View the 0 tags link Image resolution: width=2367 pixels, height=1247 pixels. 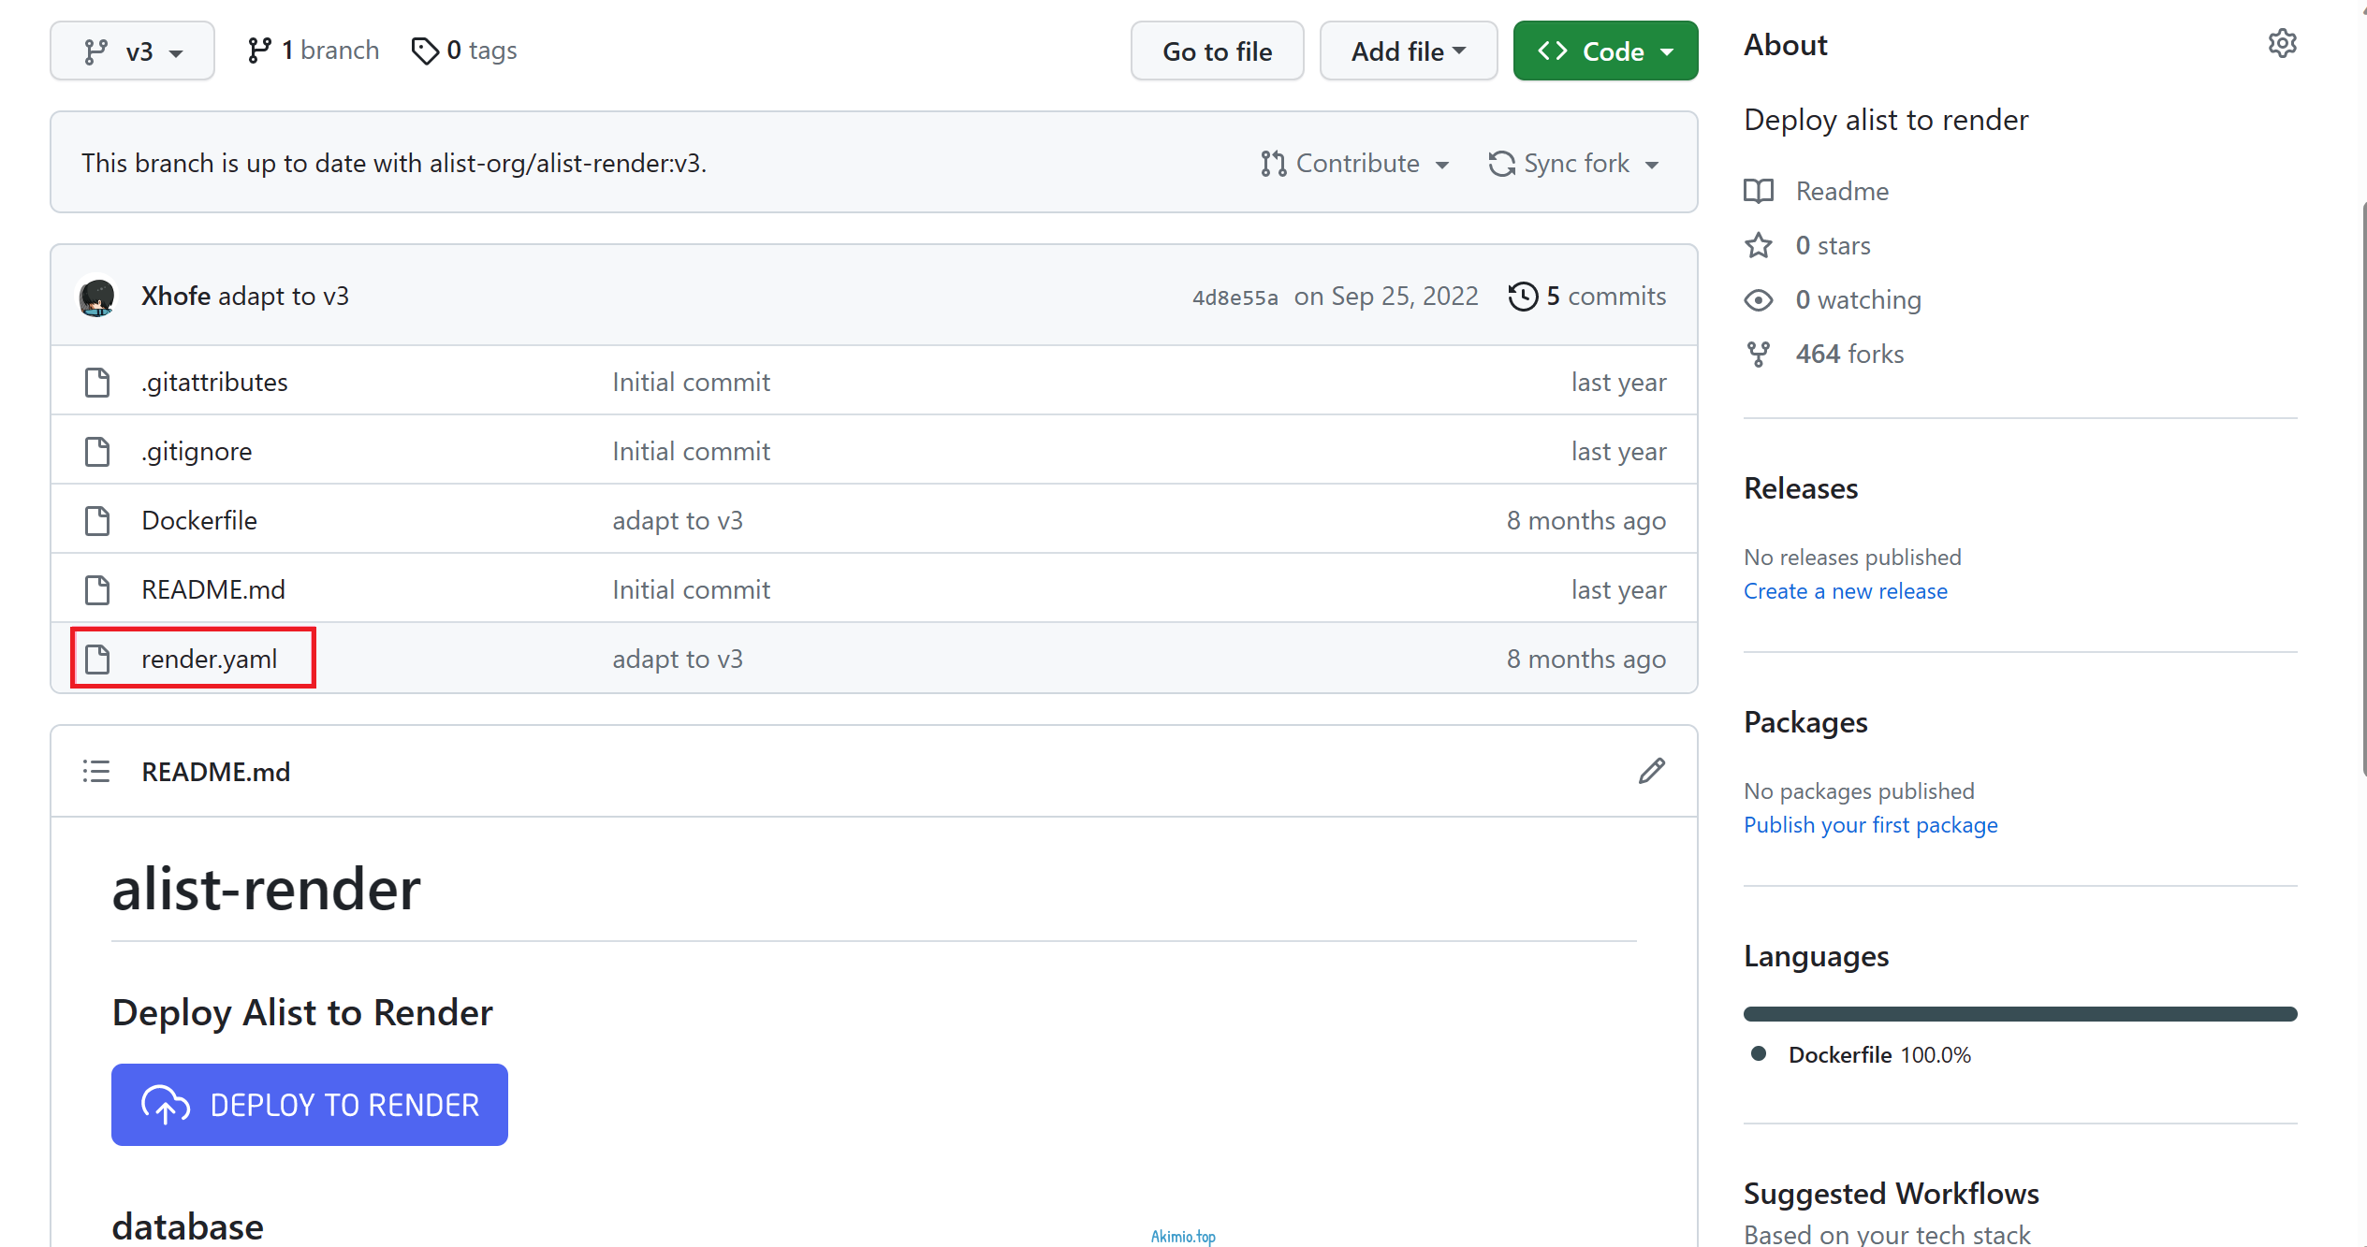(x=464, y=51)
